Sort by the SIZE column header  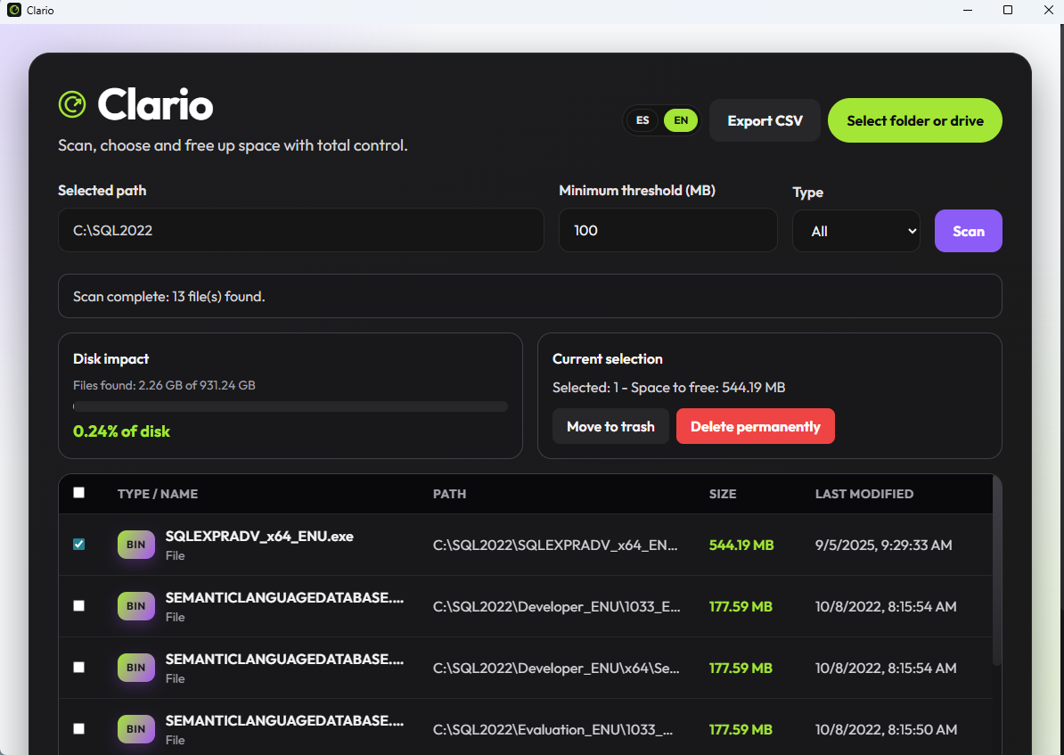(723, 494)
